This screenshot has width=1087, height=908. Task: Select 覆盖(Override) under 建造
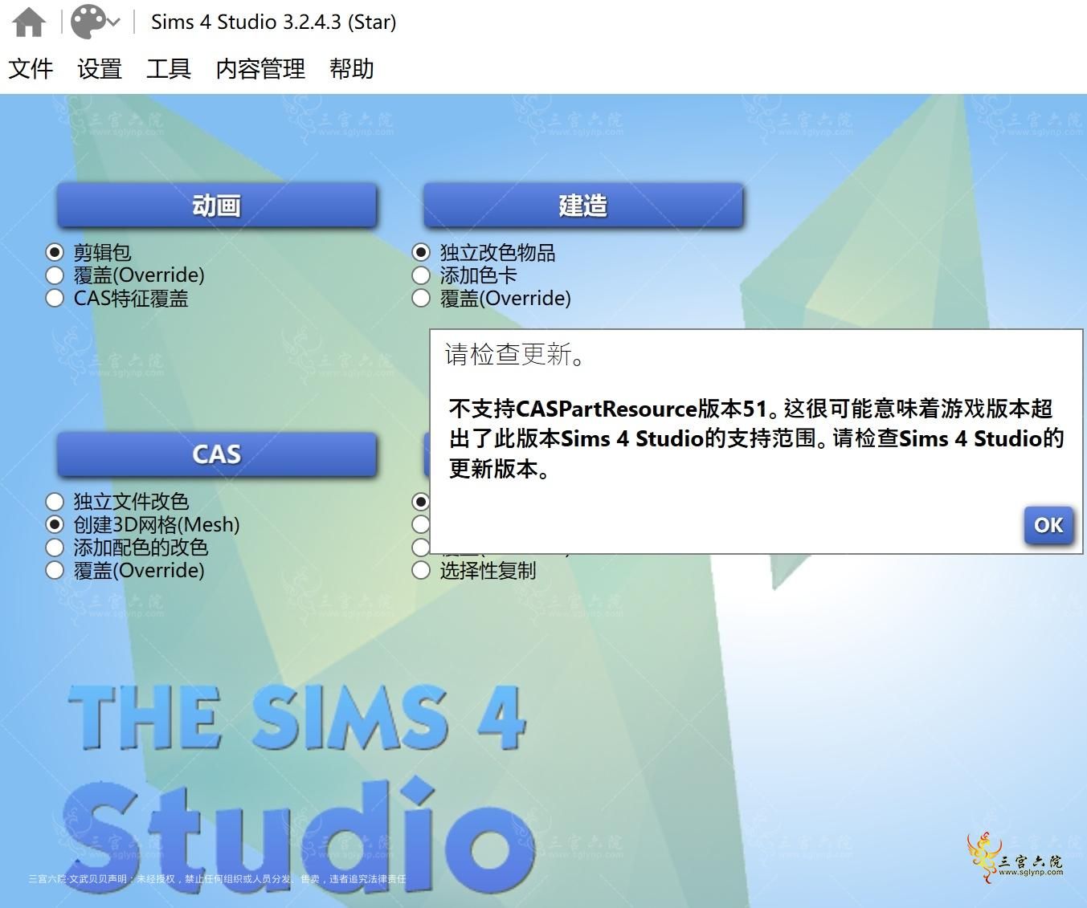(x=492, y=299)
